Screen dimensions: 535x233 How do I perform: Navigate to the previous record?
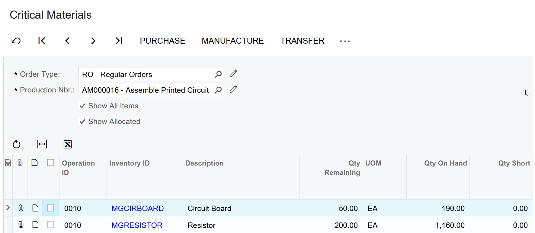(68, 41)
